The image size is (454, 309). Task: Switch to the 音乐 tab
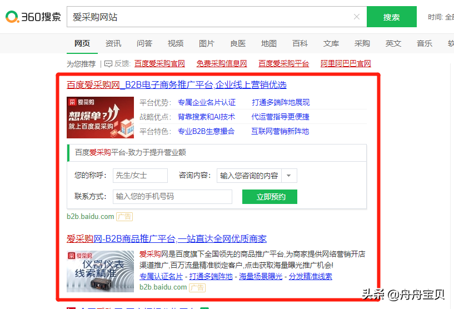425,43
